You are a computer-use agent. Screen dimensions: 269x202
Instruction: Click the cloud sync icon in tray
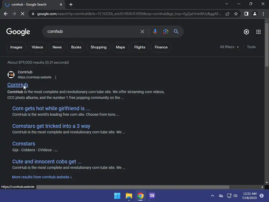tap(221, 196)
